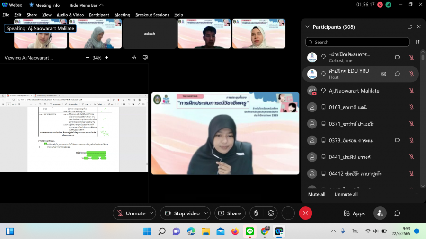This screenshot has width=426, height=239.
Task: Toggle the Participants panel button in bottom bar
Action: click(x=380, y=213)
